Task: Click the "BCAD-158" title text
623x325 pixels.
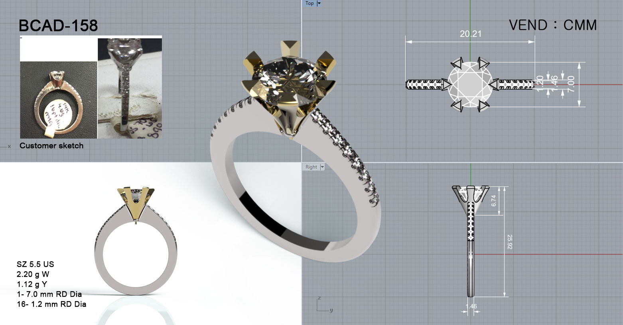Action: pyautogui.click(x=58, y=25)
